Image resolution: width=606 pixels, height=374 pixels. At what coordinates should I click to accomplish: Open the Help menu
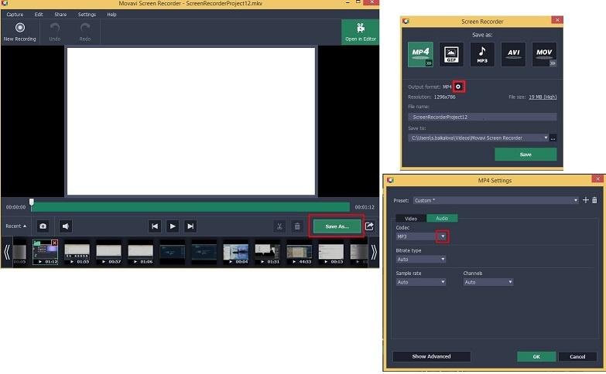[111, 14]
